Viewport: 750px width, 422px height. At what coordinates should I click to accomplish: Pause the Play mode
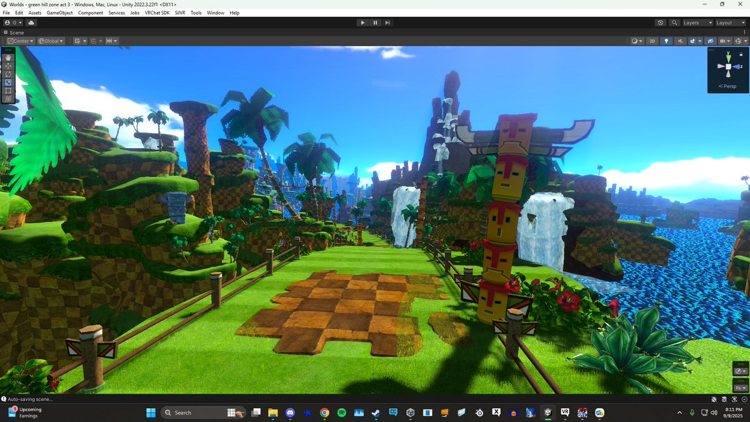375,23
